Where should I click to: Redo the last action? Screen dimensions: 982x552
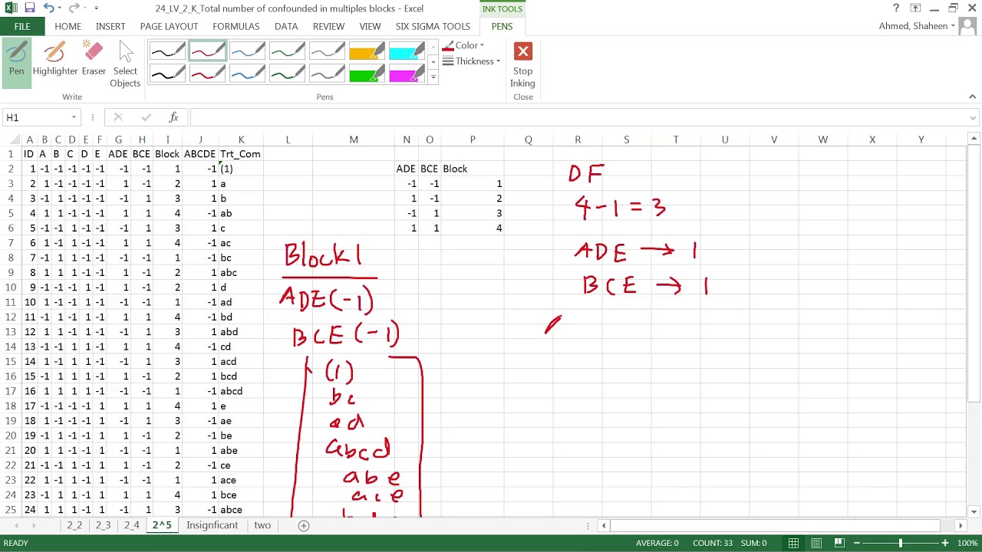click(x=74, y=8)
